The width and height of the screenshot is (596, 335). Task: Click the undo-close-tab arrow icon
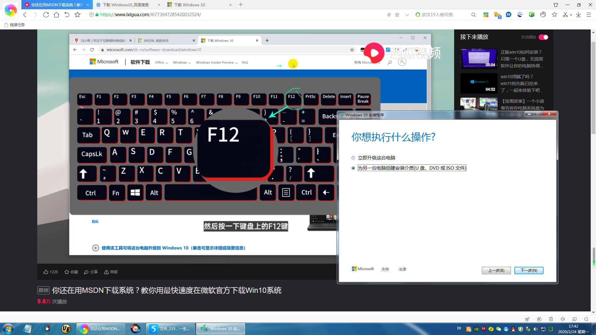coord(67,15)
